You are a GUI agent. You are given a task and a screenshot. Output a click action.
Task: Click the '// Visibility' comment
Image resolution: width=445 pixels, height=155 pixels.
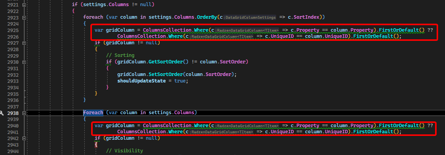point(124,151)
